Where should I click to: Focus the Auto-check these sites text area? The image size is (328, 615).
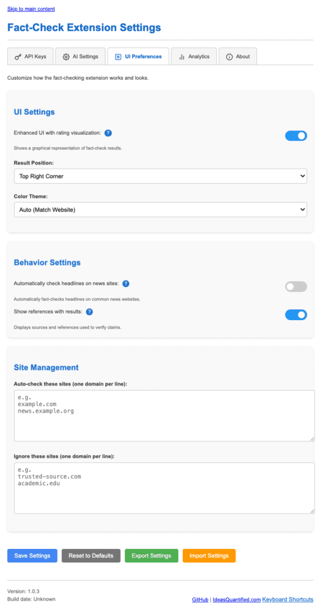[x=165, y=416]
